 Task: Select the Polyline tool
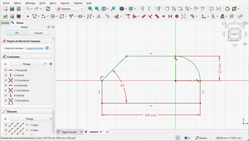(34, 16)
